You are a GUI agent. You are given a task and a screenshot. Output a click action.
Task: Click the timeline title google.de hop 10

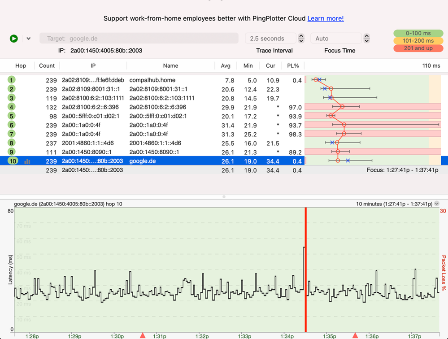(68, 204)
